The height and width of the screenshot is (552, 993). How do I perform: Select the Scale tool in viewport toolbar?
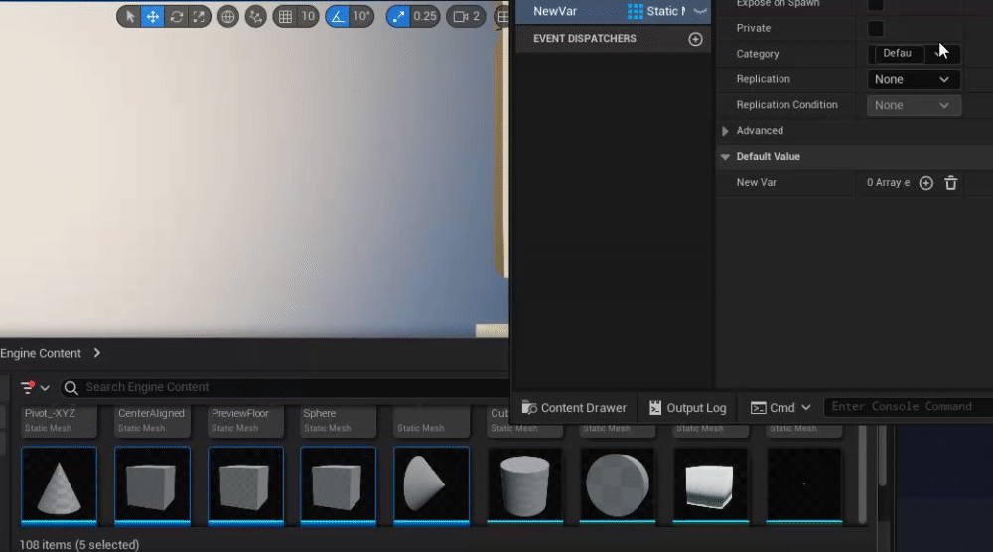(x=199, y=17)
